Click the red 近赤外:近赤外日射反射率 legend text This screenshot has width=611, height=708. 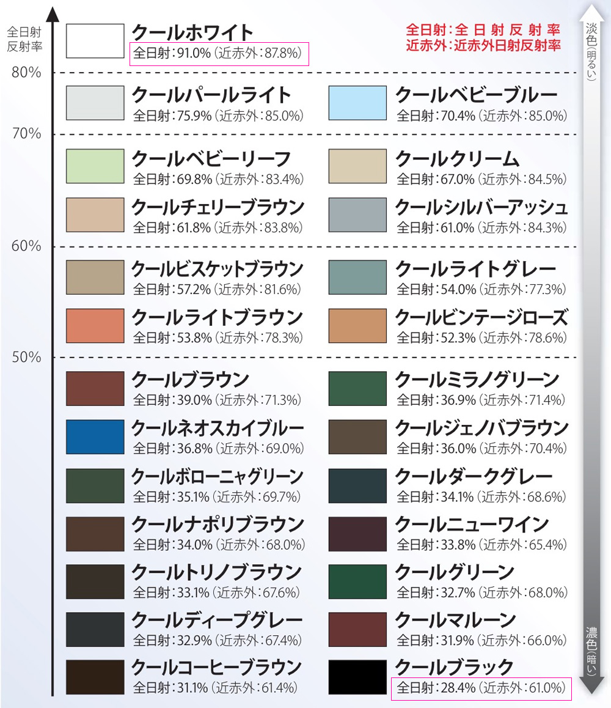(483, 45)
